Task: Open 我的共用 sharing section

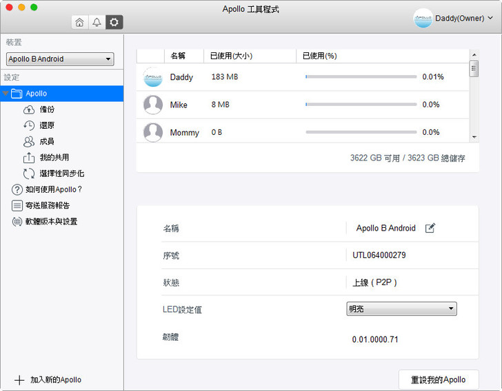Action: 54,158
